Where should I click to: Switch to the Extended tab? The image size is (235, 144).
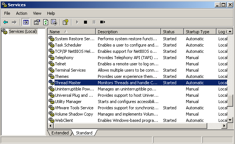click(60, 133)
